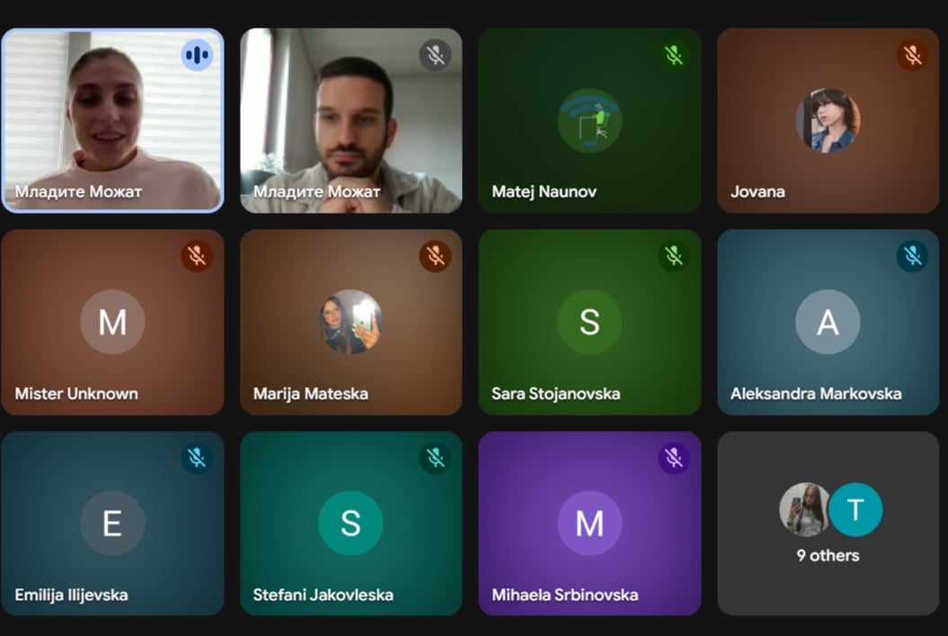Click the active speaker audio indicator icon

point(197,55)
